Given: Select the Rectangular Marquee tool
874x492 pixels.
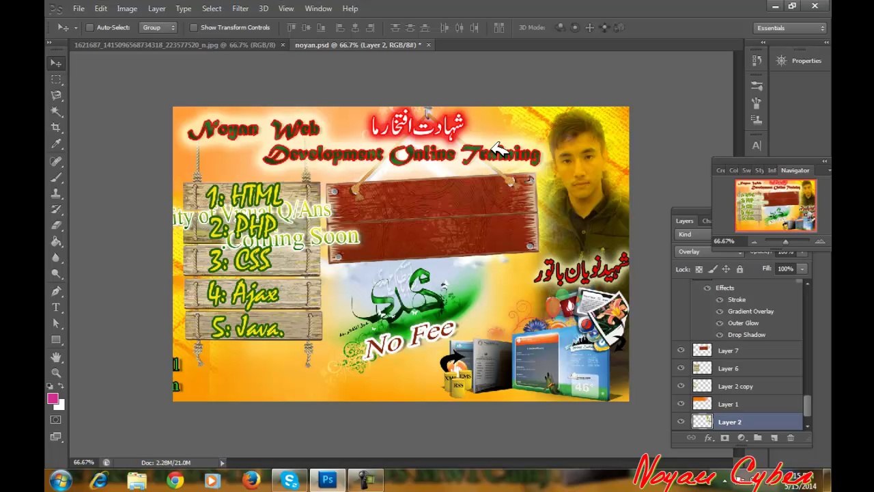Looking at the screenshot, I should [x=56, y=79].
